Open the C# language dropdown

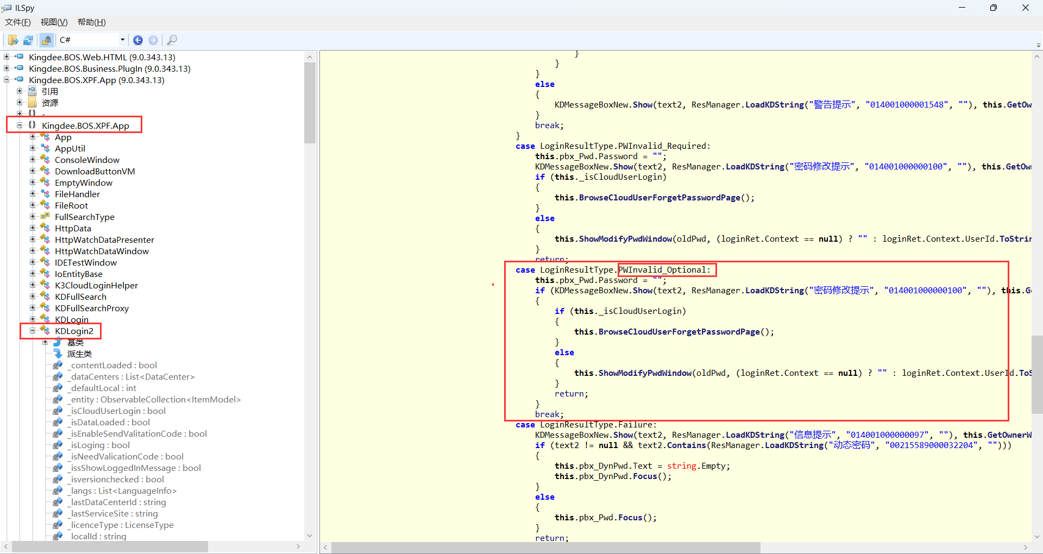coord(122,40)
